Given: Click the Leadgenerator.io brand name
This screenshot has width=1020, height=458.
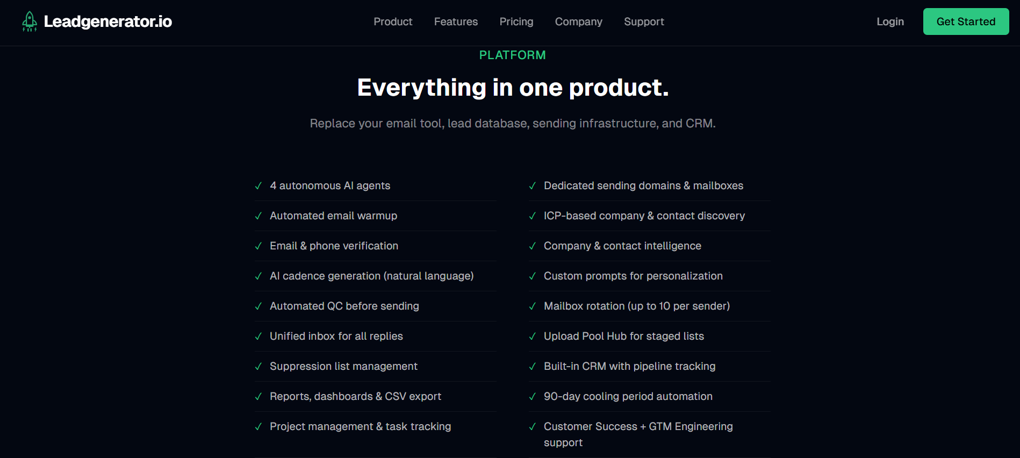Looking at the screenshot, I should (x=107, y=22).
